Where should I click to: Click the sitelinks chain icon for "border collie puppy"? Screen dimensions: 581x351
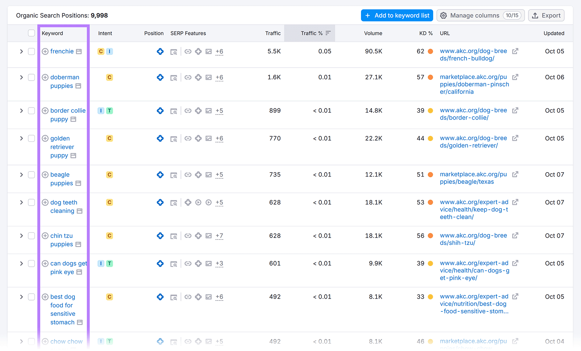[188, 111]
